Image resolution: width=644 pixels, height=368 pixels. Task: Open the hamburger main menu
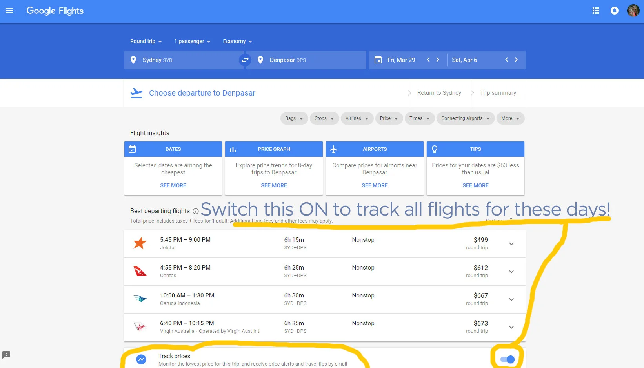(9, 11)
